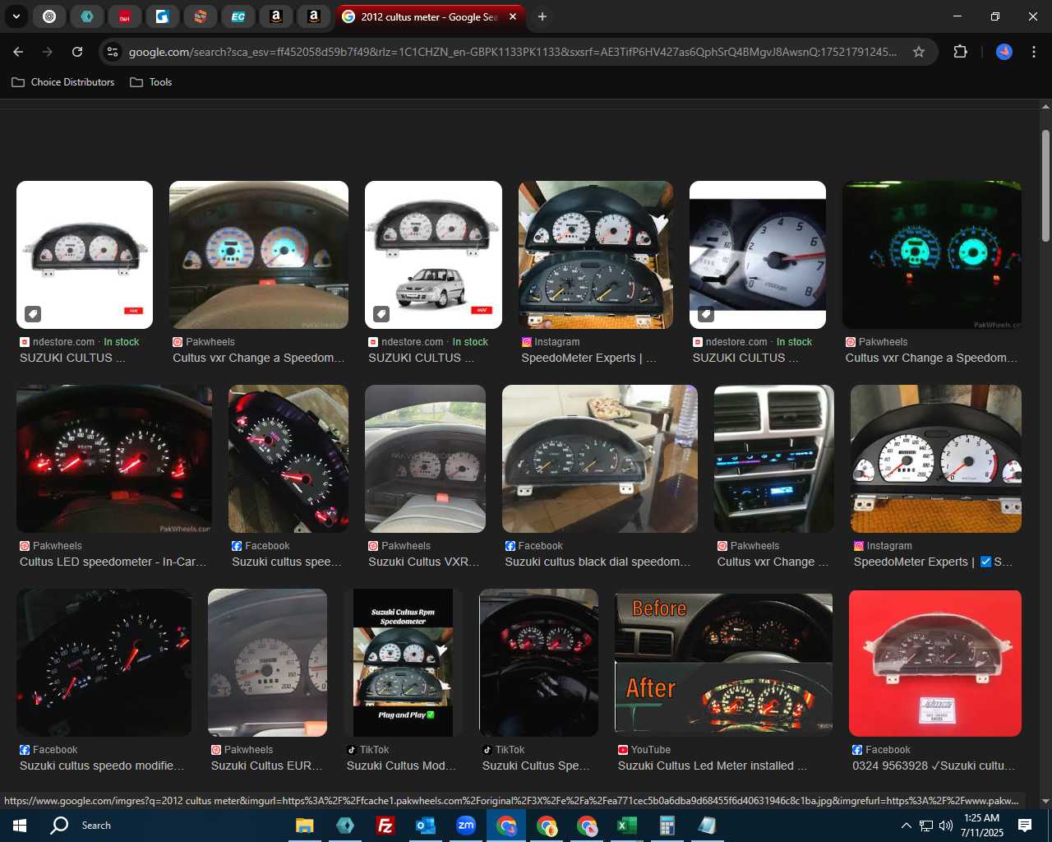Open the volume speaker tray icon
The width and height of the screenshot is (1052, 842).
pyautogui.click(x=946, y=826)
